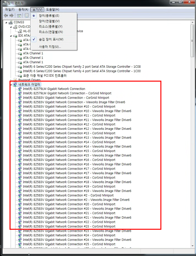
Task: Click the show/hide console tree toolbar icon
Action: click(19, 16)
